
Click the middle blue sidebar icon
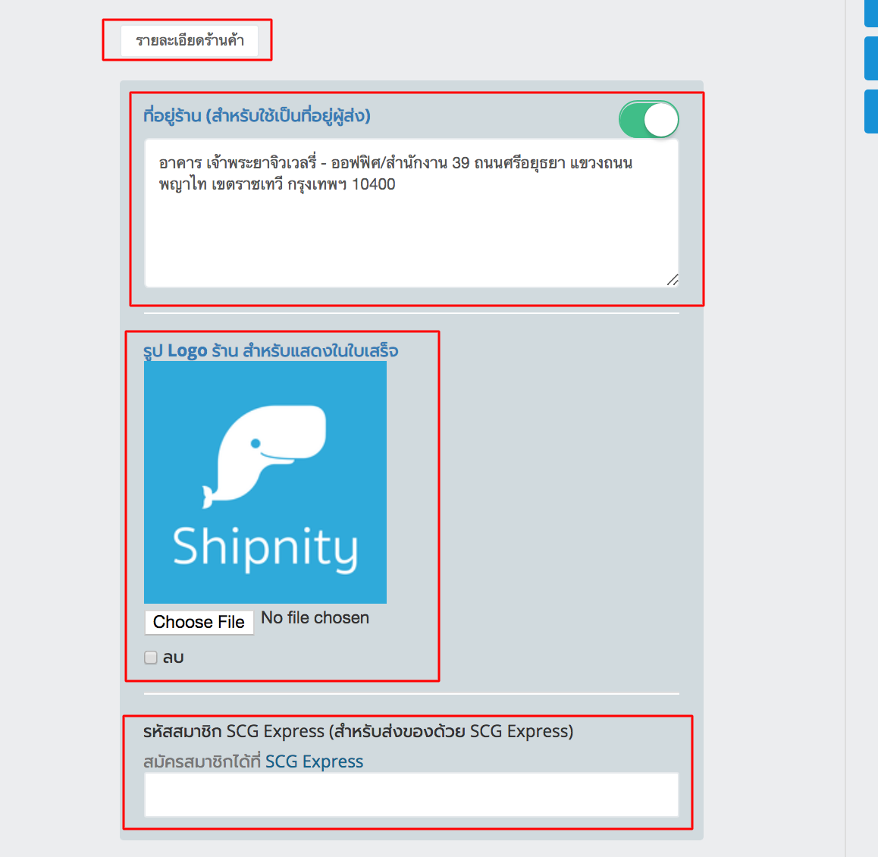click(873, 58)
